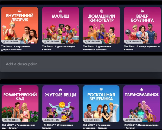Viewport: 162px width, 130px height.
Task: Click the Add a description field
Action: coord(81,64)
